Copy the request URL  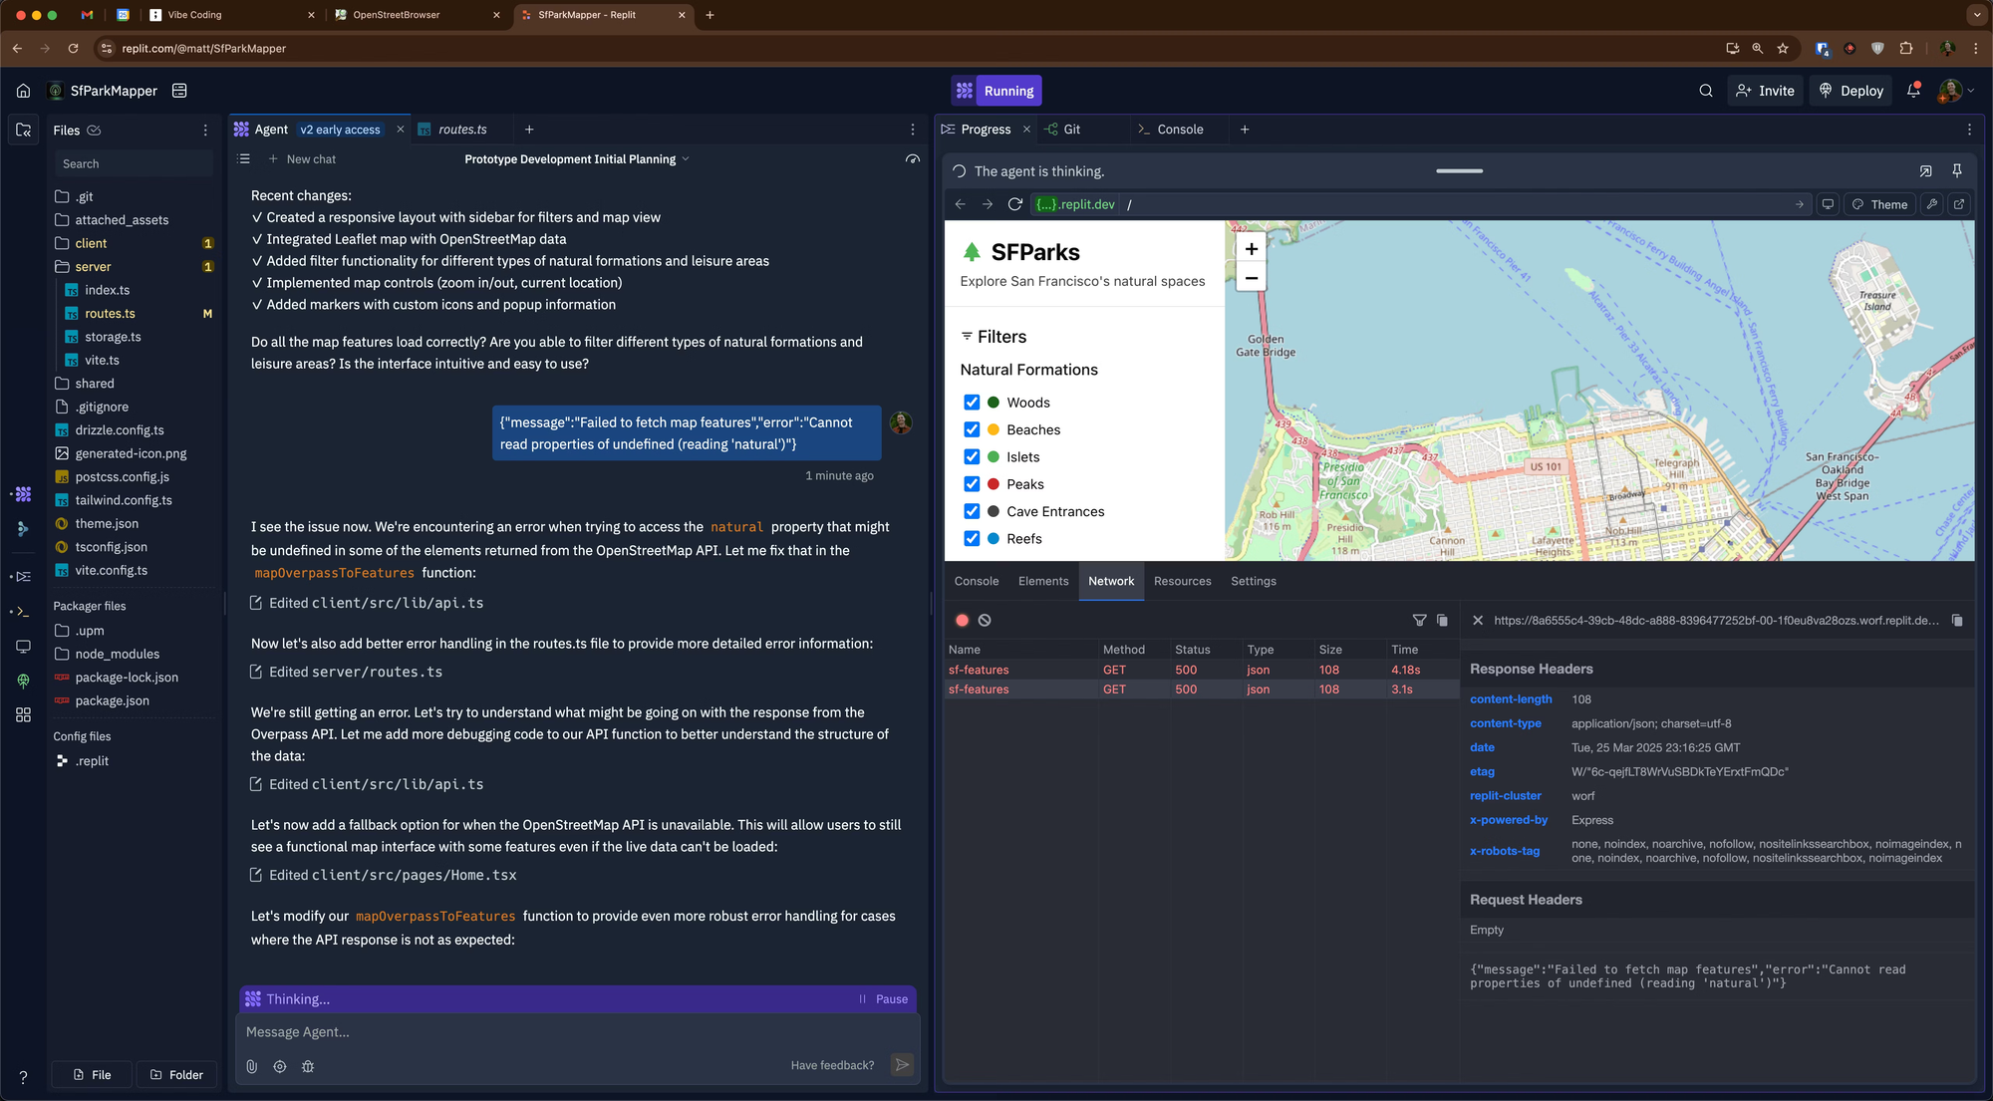1957,620
